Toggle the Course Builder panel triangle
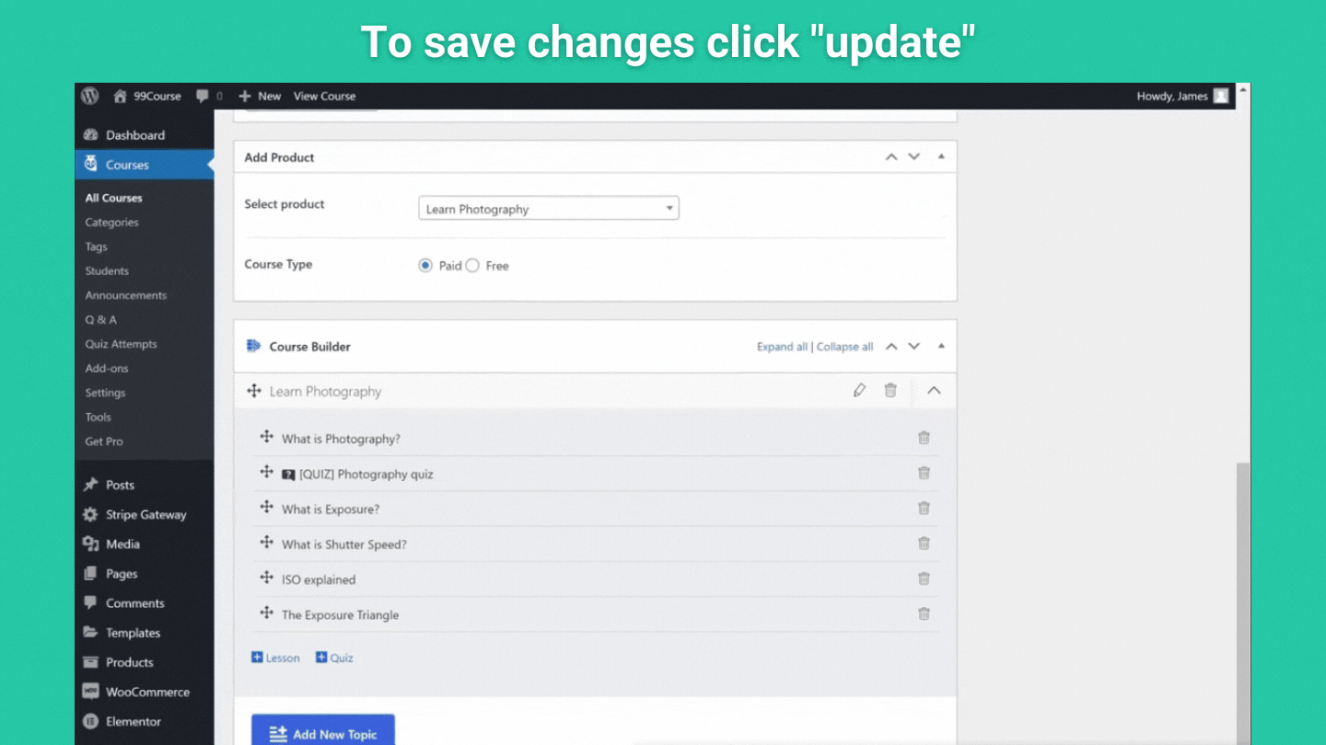 coord(941,347)
